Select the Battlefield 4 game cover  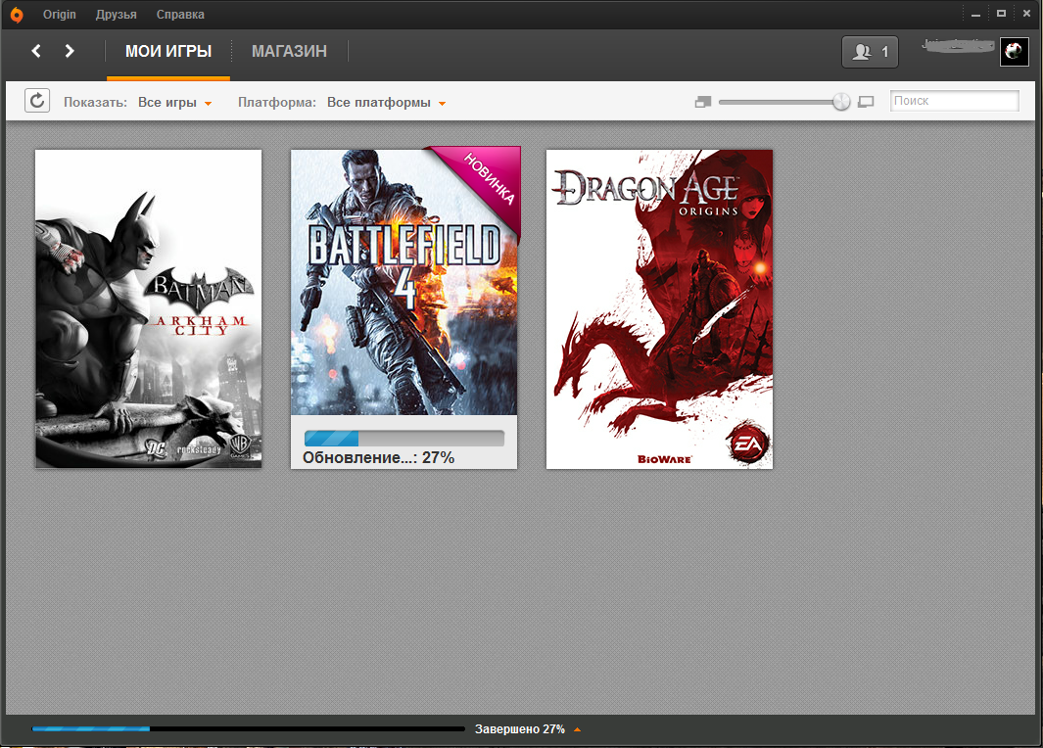pyautogui.click(x=403, y=282)
